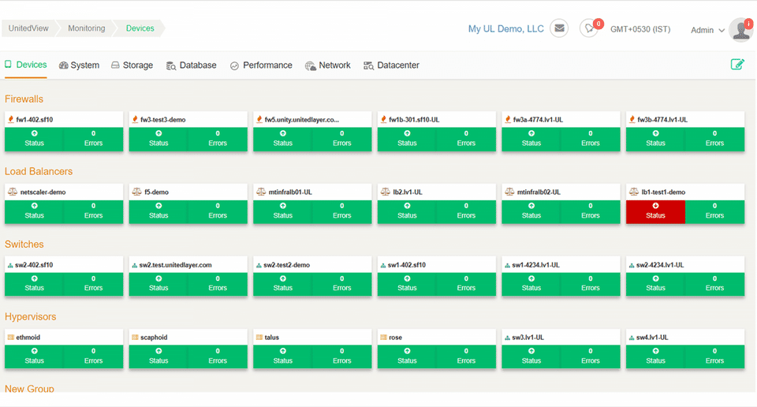
Task: Click the balance icon of mtinfralb02-UL
Action: point(510,192)
